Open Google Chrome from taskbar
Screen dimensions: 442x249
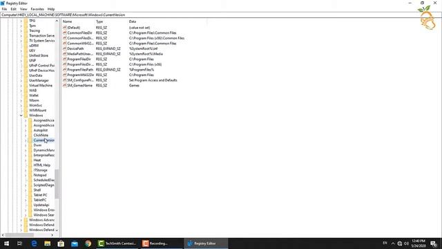[x=88, y=243]
